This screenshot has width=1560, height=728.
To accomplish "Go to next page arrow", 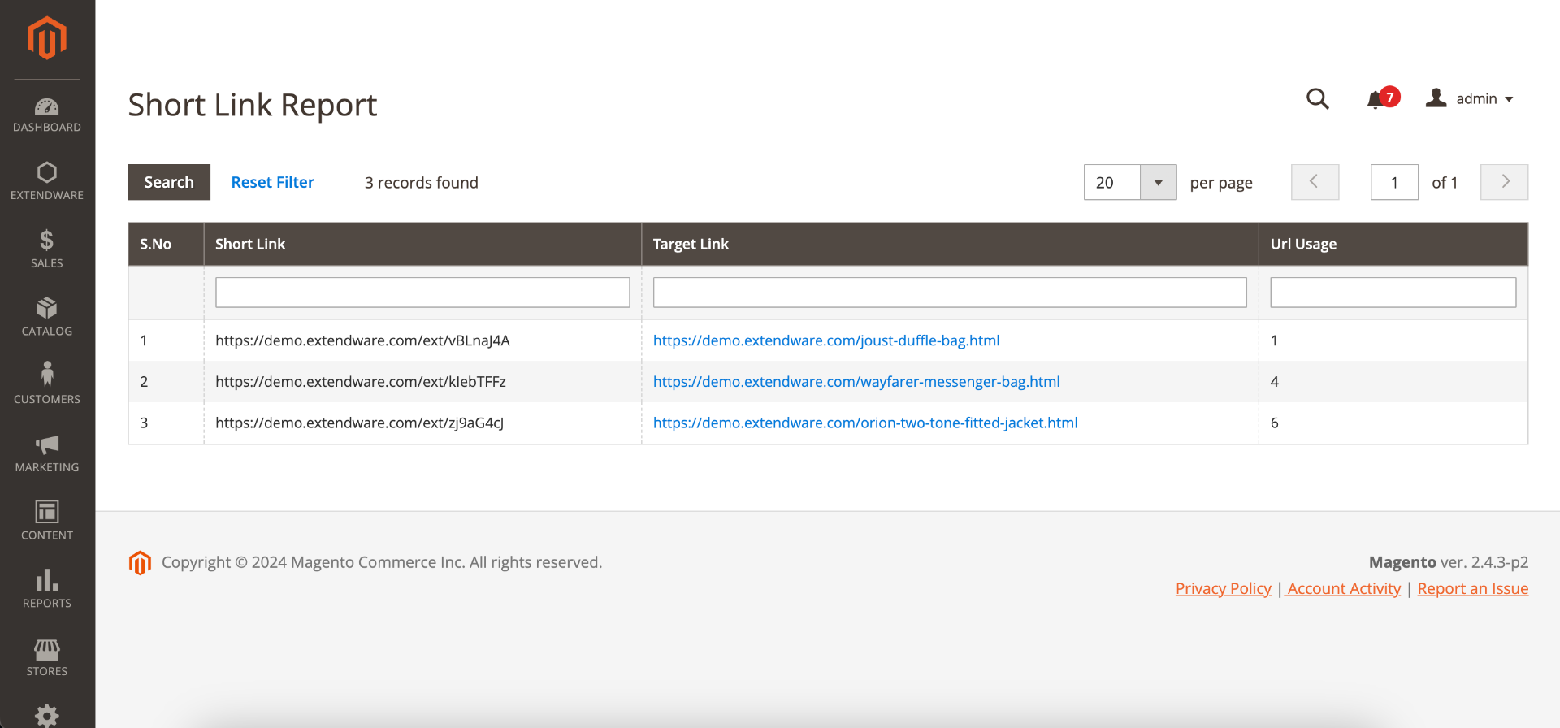I will [1504, 182].
